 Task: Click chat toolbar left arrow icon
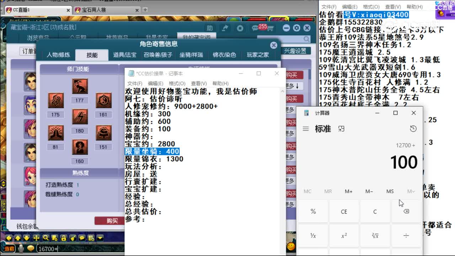[x=9, y=238]
